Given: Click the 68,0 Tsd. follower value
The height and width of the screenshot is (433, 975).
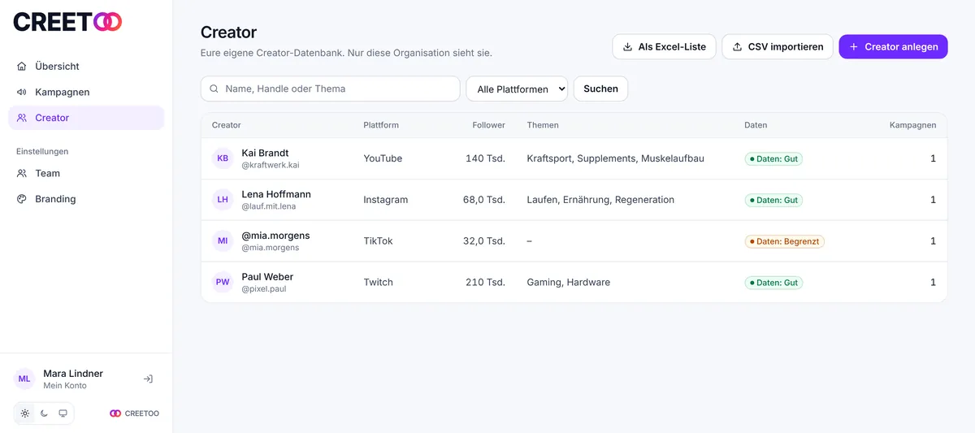Looking at the screenshot, I should 484,200.
